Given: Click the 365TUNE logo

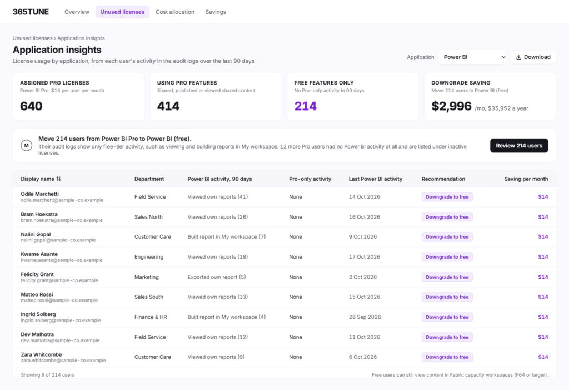Looking at the screenshot, I should tap(31, 12).
